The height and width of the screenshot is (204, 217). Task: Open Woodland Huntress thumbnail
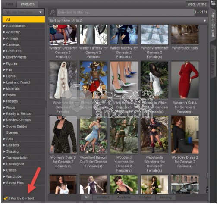(124, 135)
